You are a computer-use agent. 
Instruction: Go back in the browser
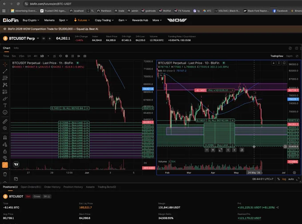pyautogui.click(x=4, y=4)
